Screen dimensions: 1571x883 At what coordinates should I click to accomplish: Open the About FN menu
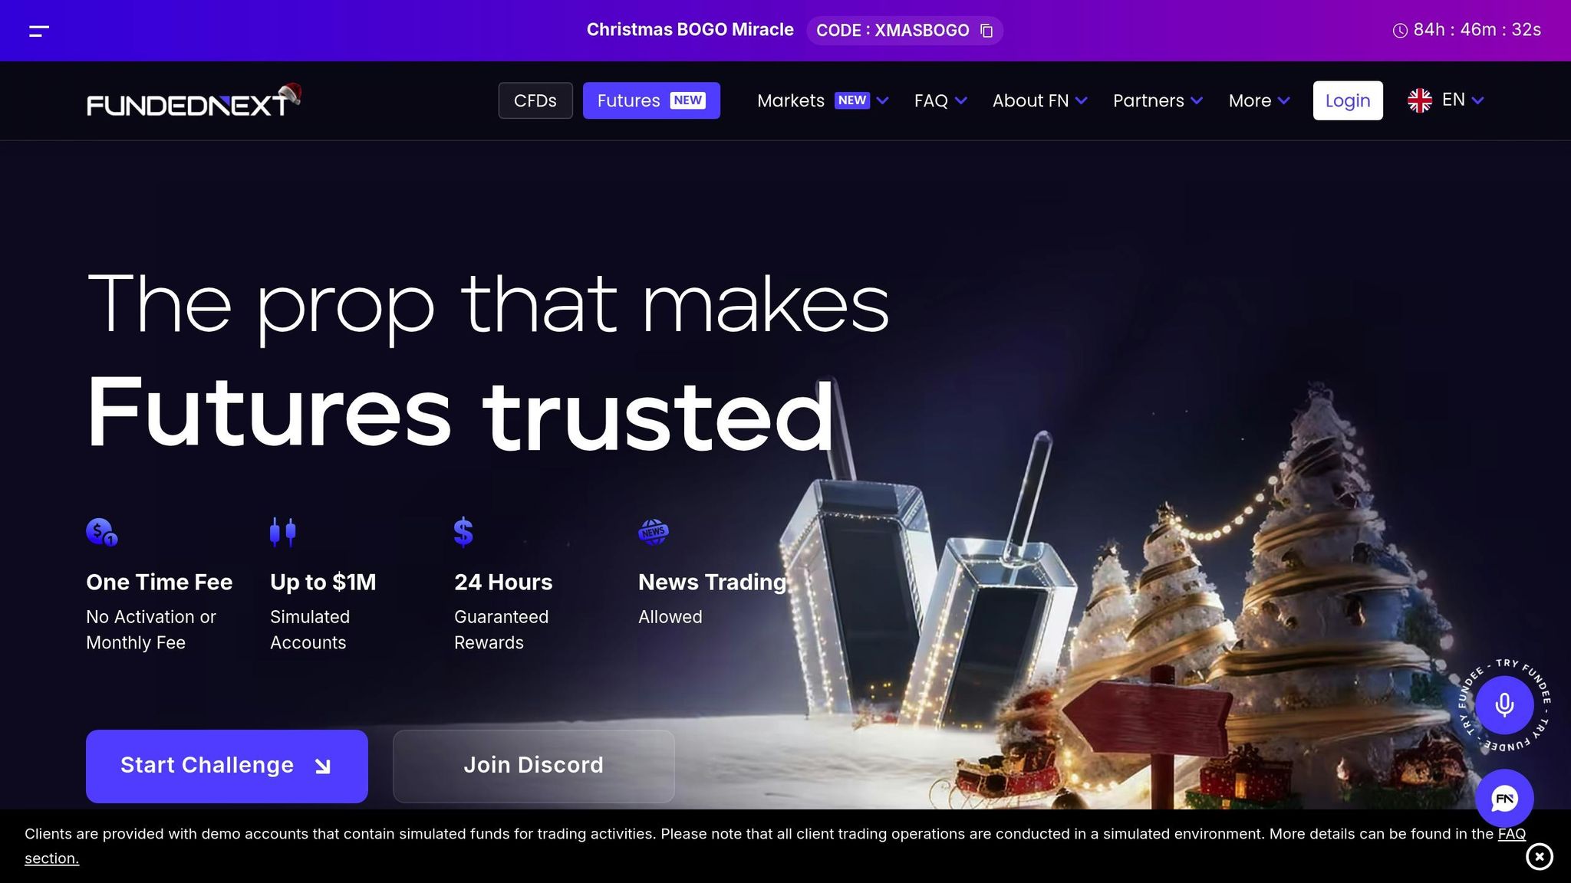(x=1039, y=100)
